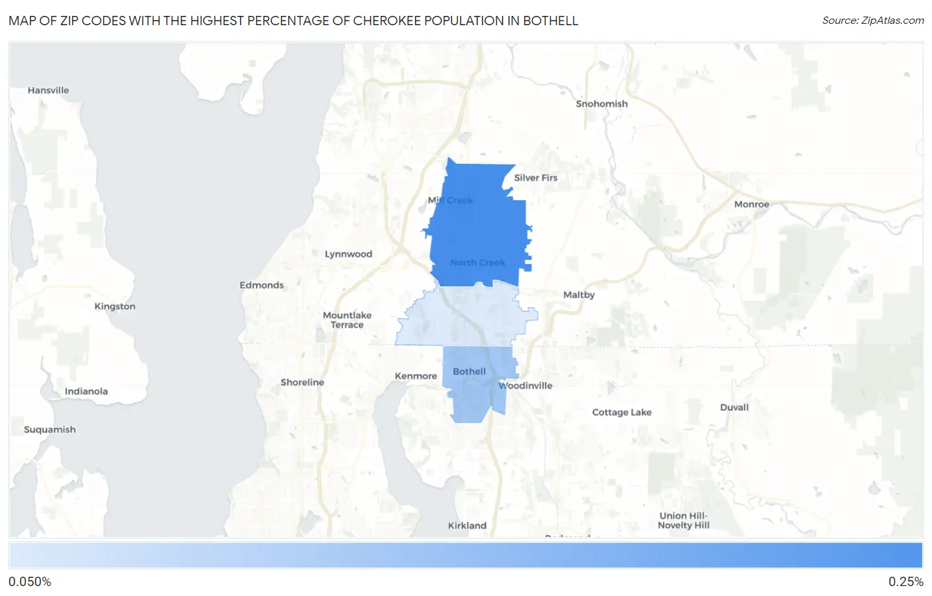Click the Kirkland map label

point(467,526)
